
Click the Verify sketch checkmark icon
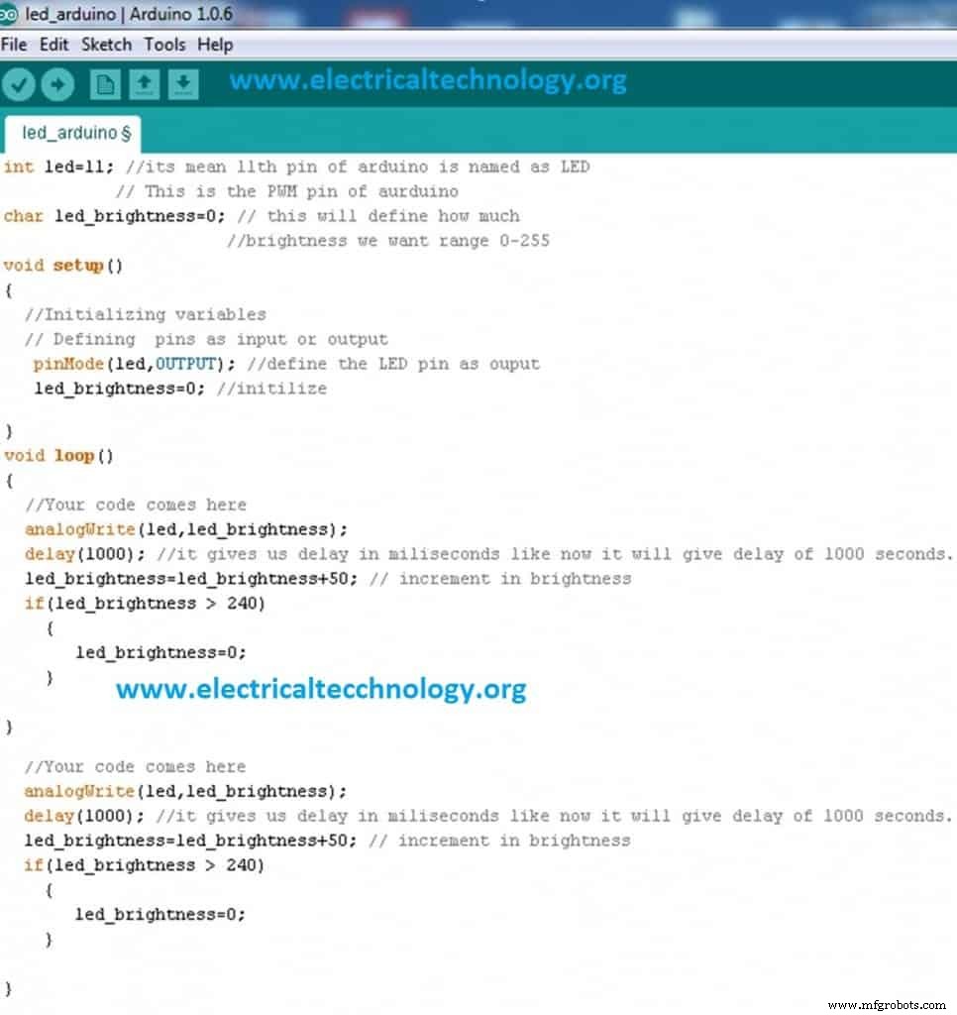click(18, 84)
